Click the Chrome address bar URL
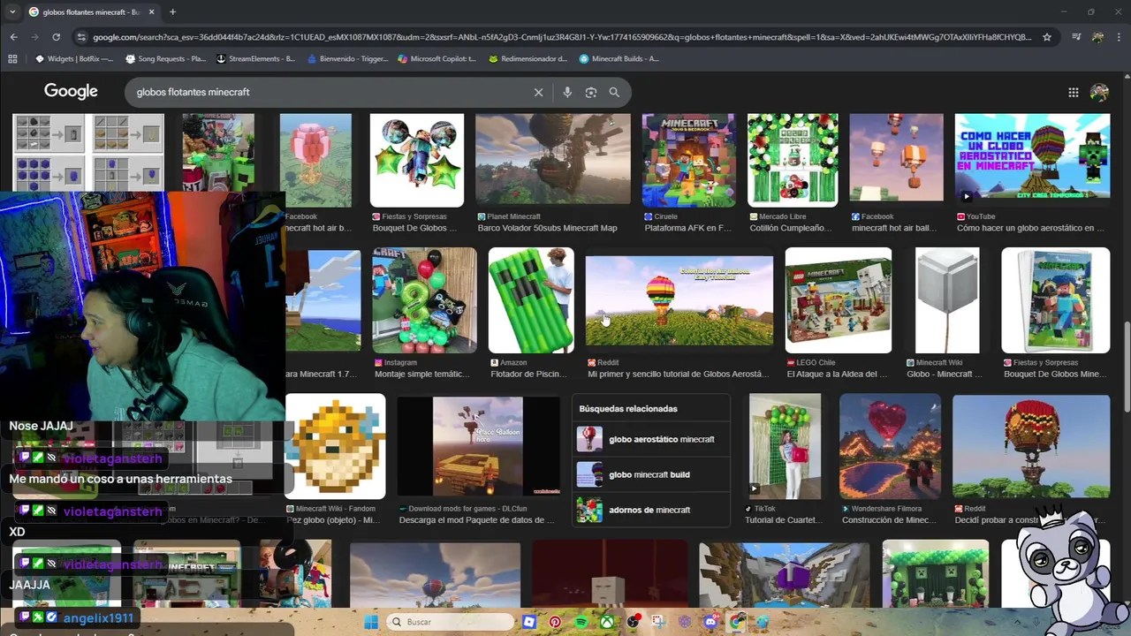The width and height of the screenshot is (1131, 636). click(x=562, y=37)
